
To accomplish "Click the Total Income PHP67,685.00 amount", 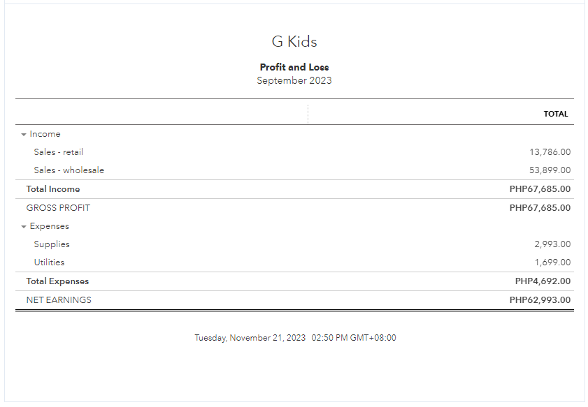I will tap(540, 189).
